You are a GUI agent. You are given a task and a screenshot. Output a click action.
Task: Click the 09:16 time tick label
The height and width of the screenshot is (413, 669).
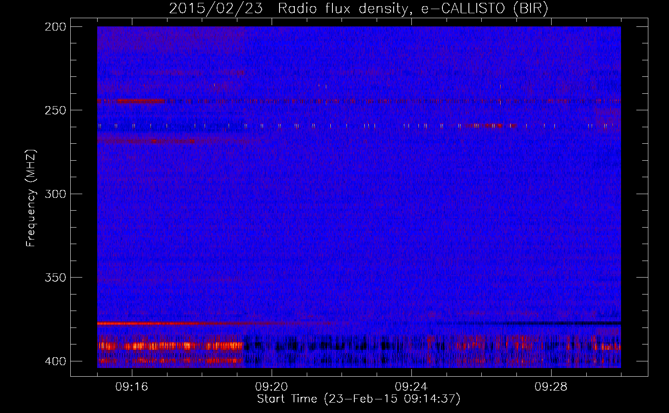coord(132,387)
